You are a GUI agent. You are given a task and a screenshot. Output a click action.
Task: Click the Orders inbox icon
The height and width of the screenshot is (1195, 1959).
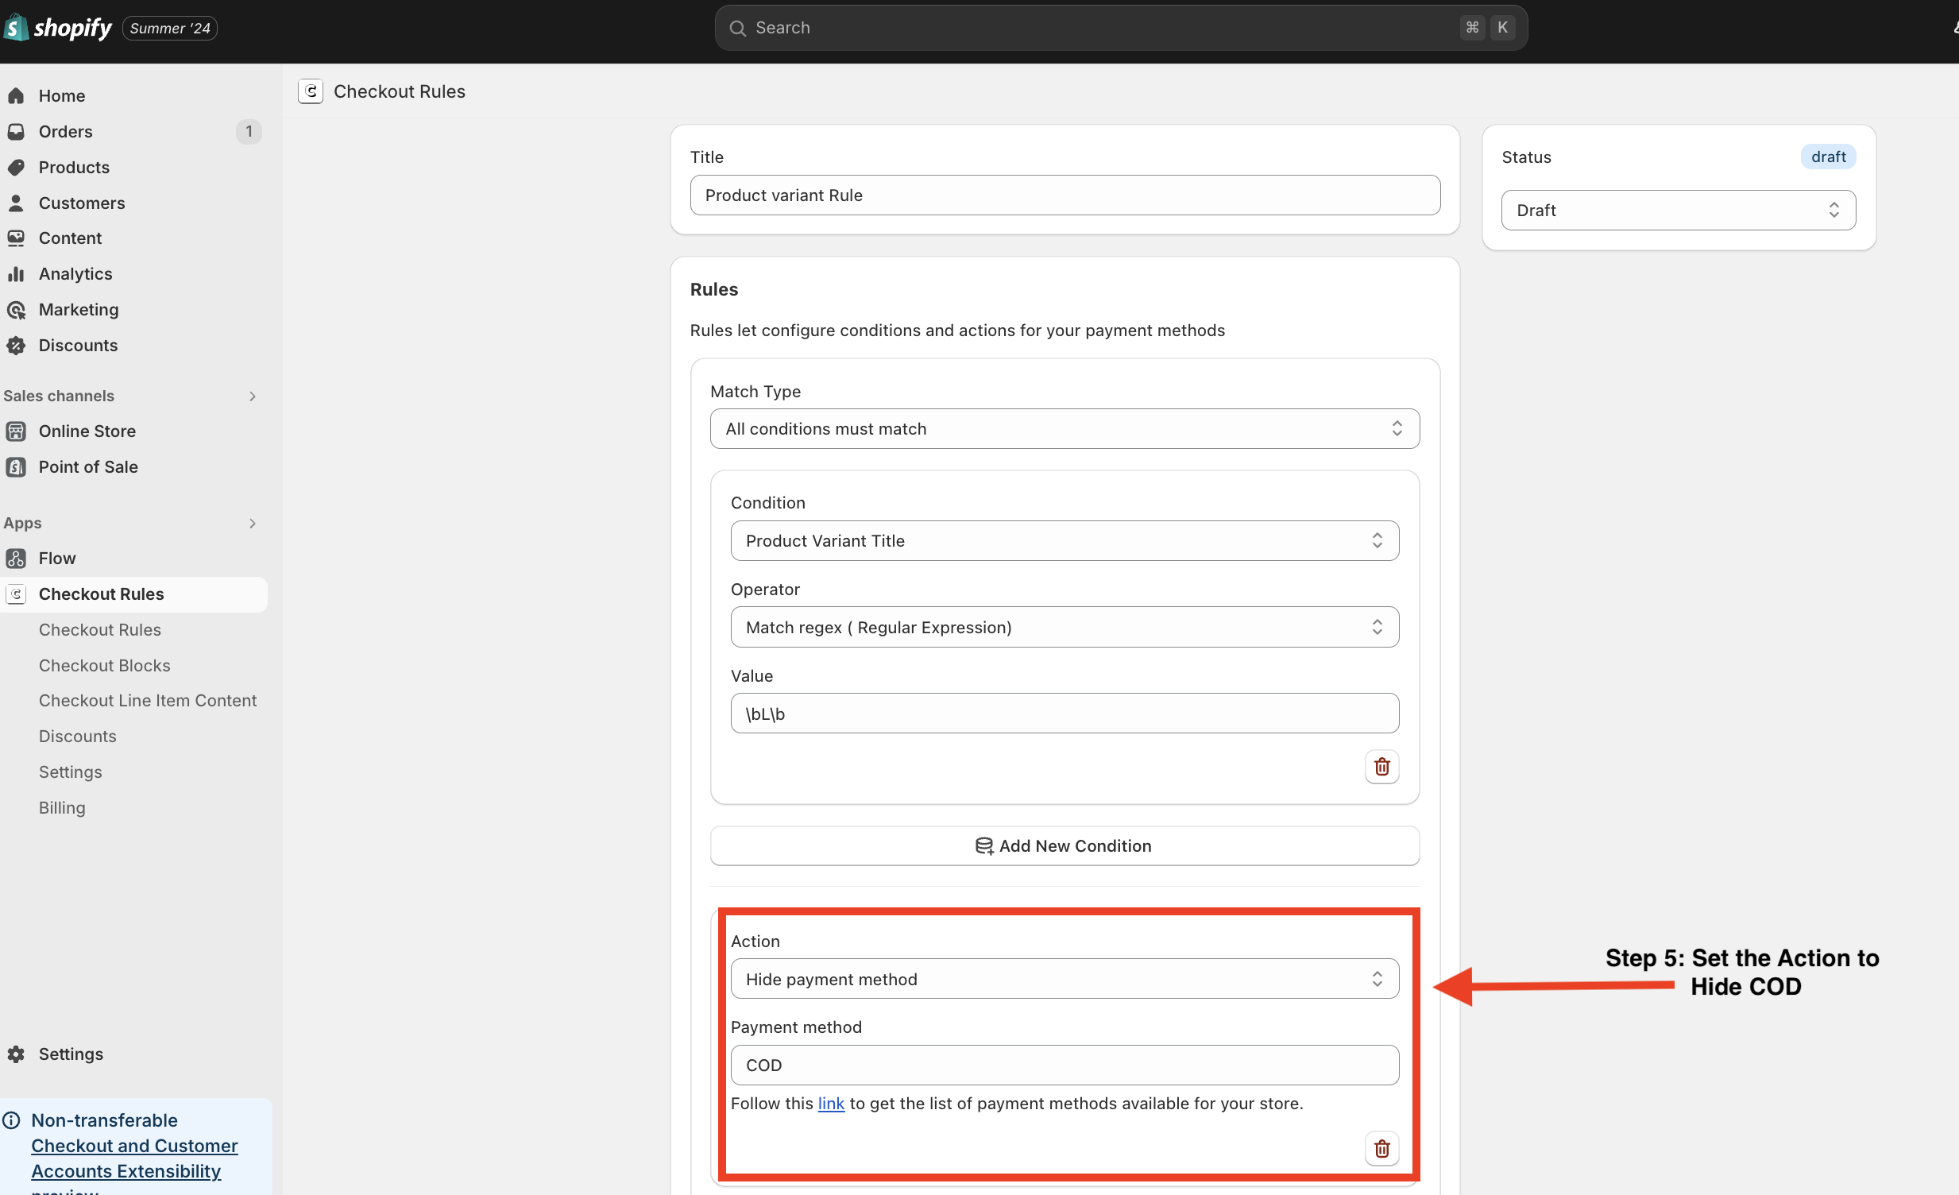click(16, 131)
